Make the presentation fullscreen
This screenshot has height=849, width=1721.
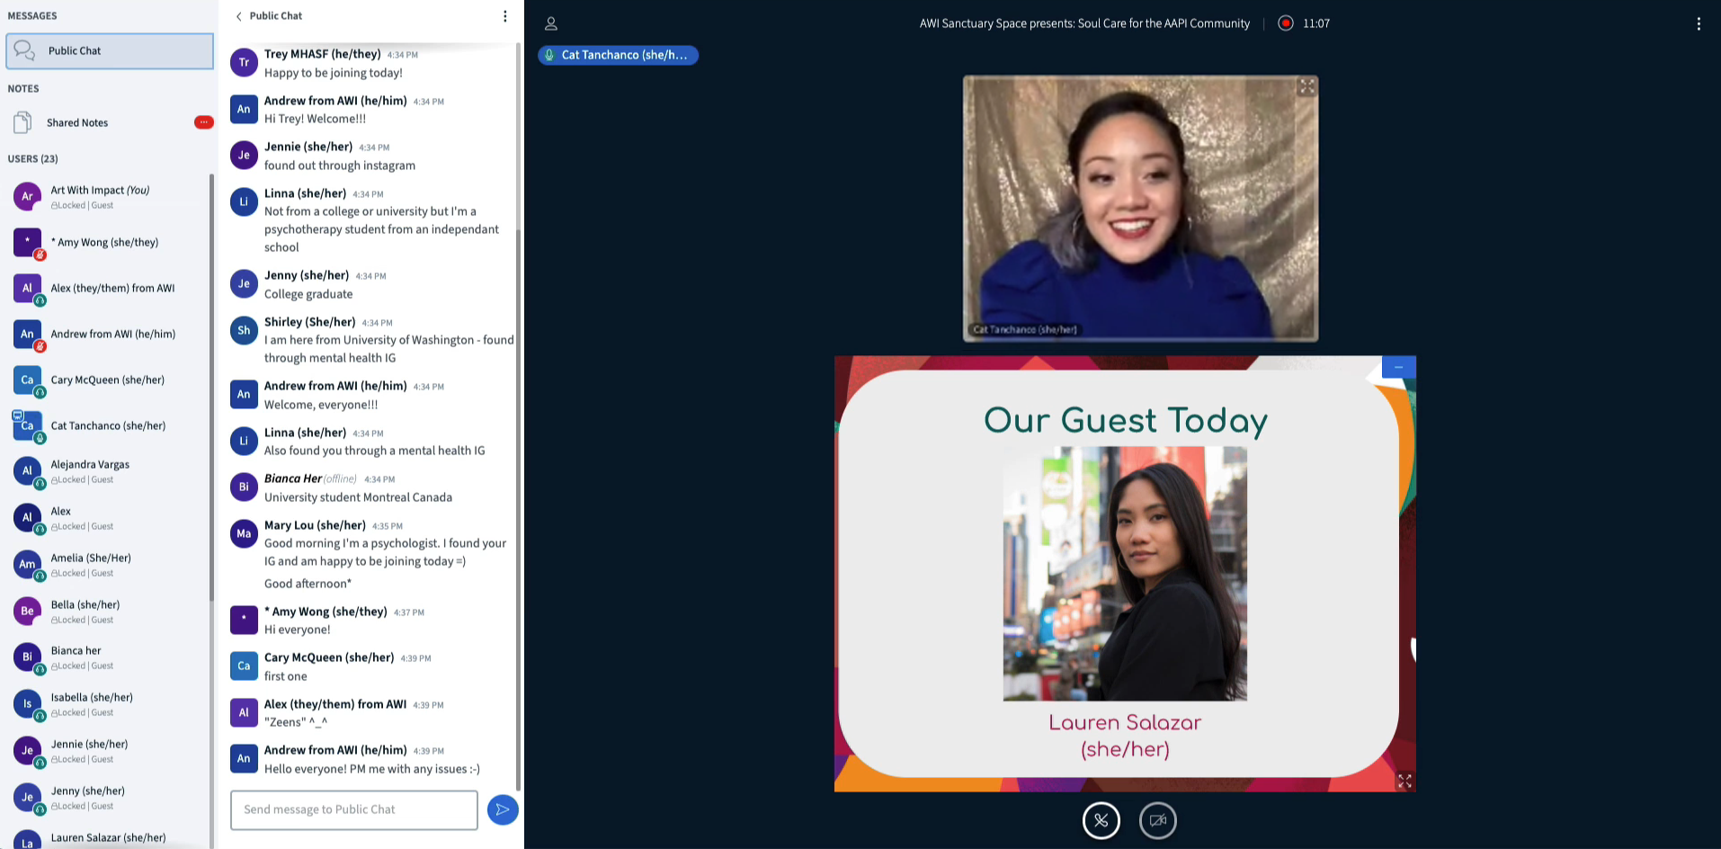(1404, 781)
